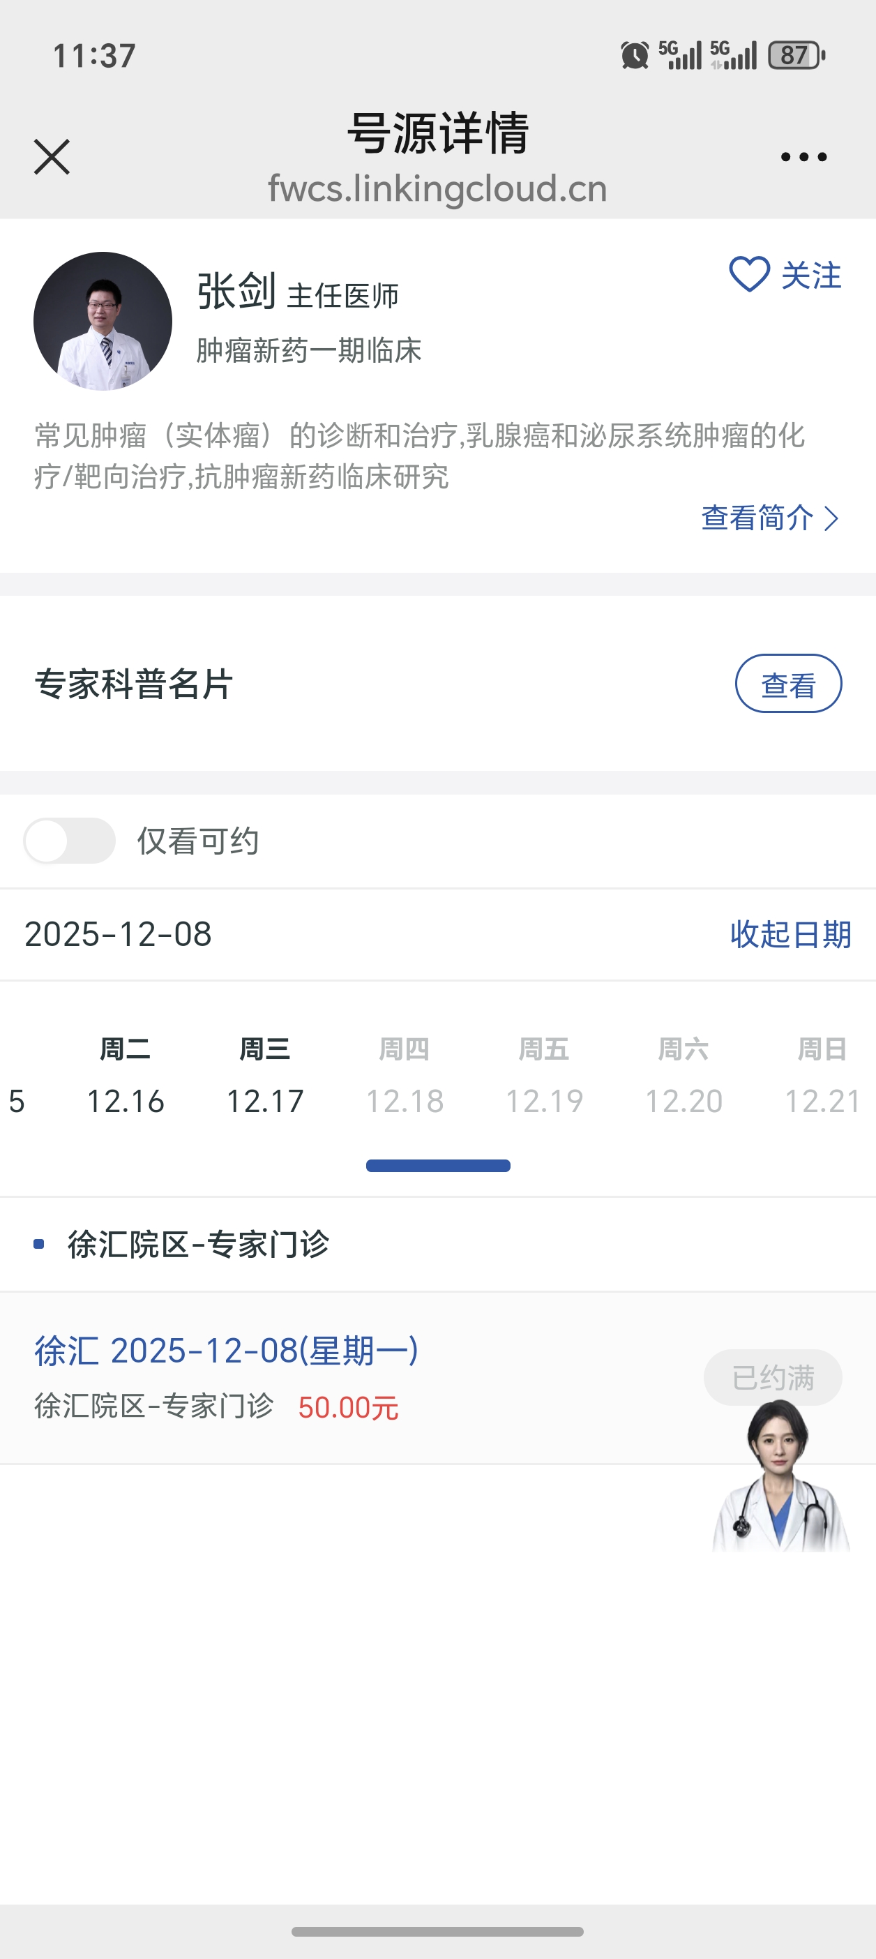The image size is (876, 1959).
Task: Expand doctor bio via 查看简介 chevron
Action: [832, 518]
